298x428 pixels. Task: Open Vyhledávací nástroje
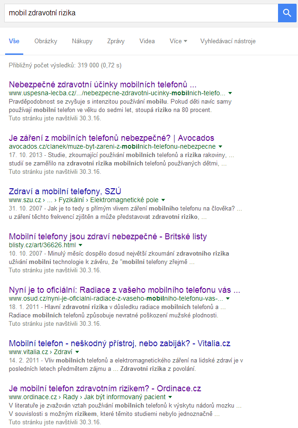pos(228,41)
